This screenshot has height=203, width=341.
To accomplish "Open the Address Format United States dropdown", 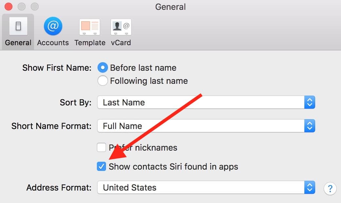I will (206, 187).
